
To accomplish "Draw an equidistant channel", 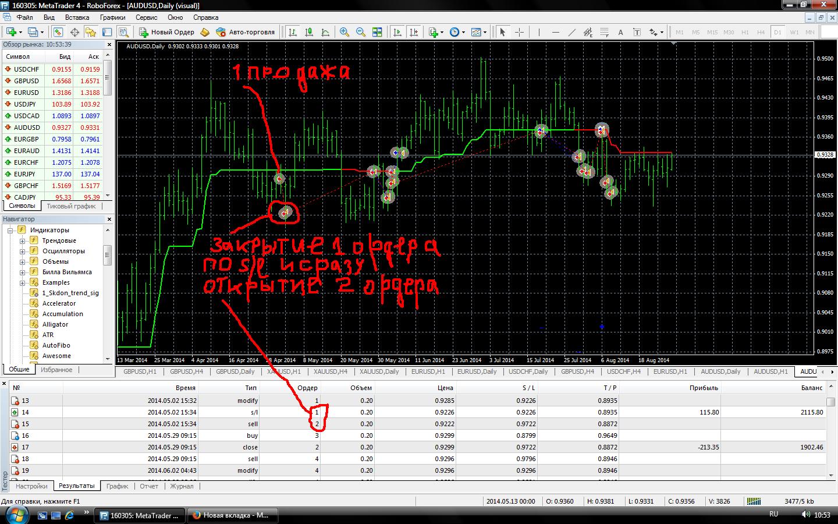I will [588, 32].
